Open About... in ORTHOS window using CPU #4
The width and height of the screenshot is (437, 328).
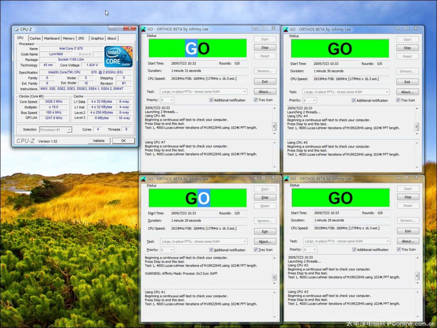[x=407, y=92]
